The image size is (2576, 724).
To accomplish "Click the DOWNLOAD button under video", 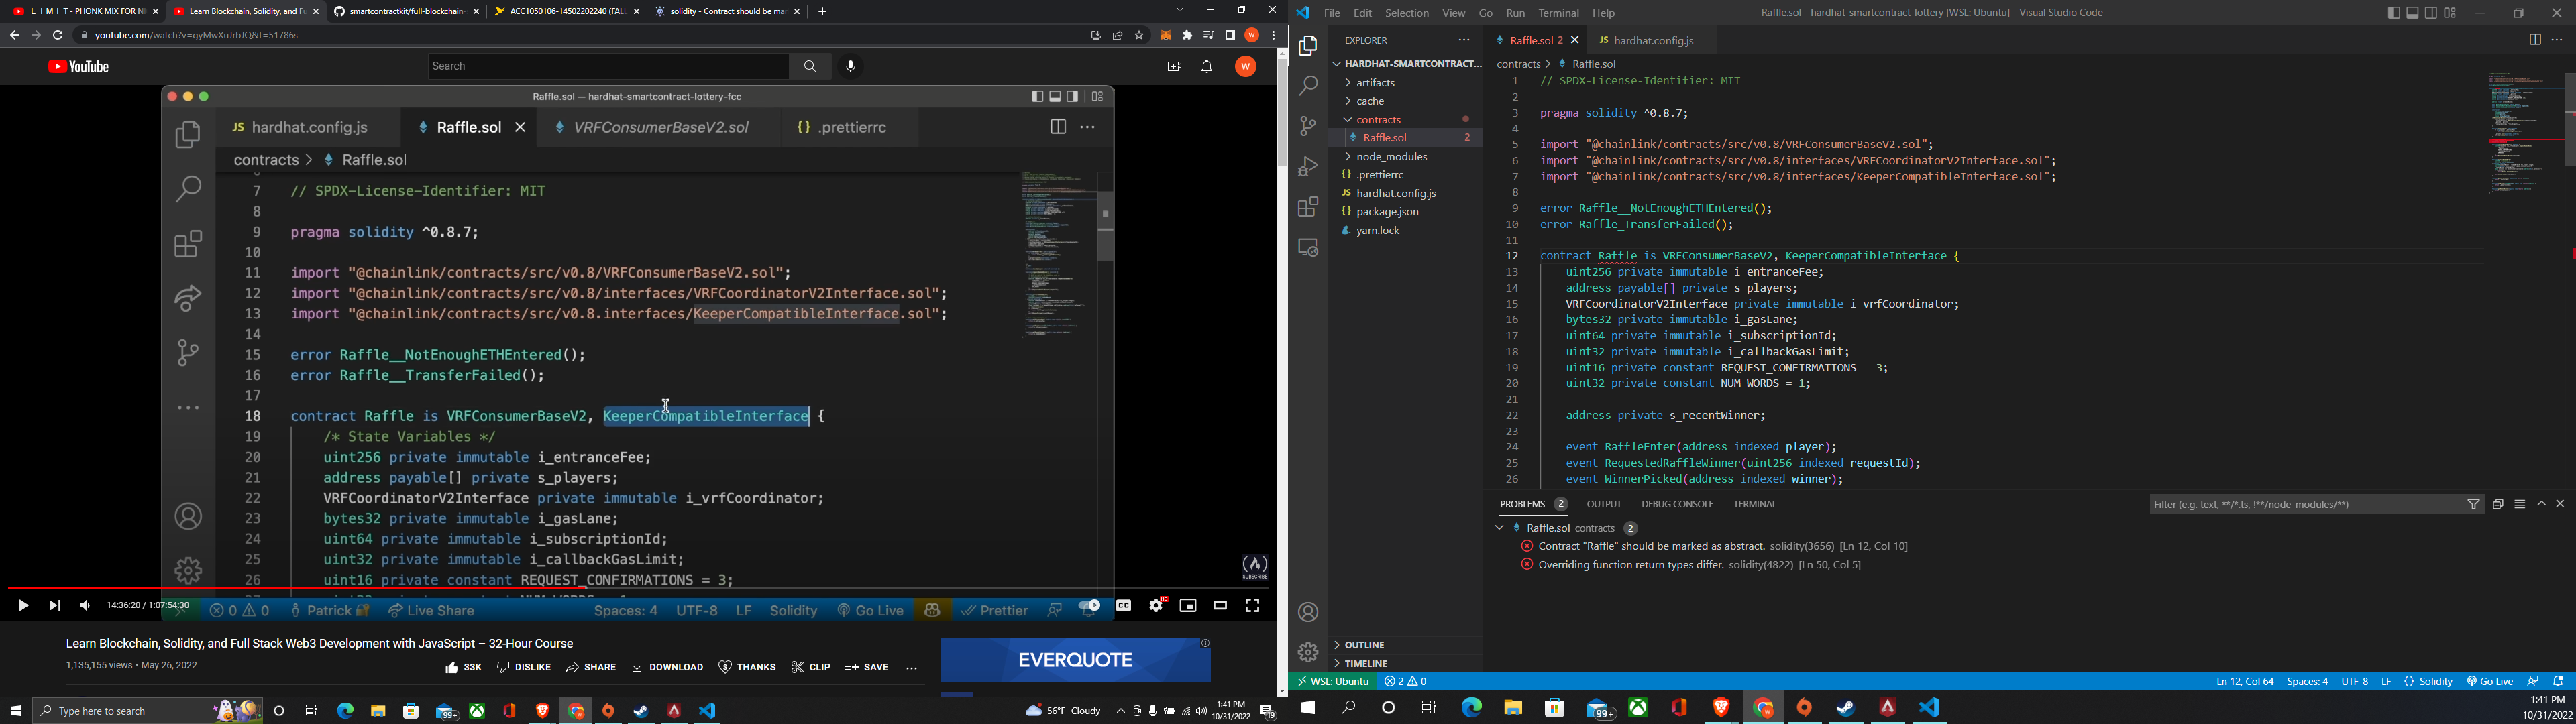I will [668, 667].
